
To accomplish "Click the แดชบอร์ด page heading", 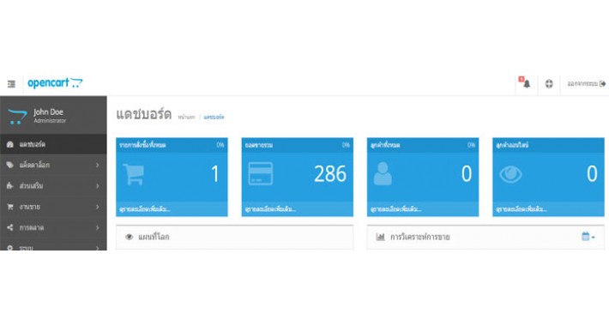I will (144, 114).
